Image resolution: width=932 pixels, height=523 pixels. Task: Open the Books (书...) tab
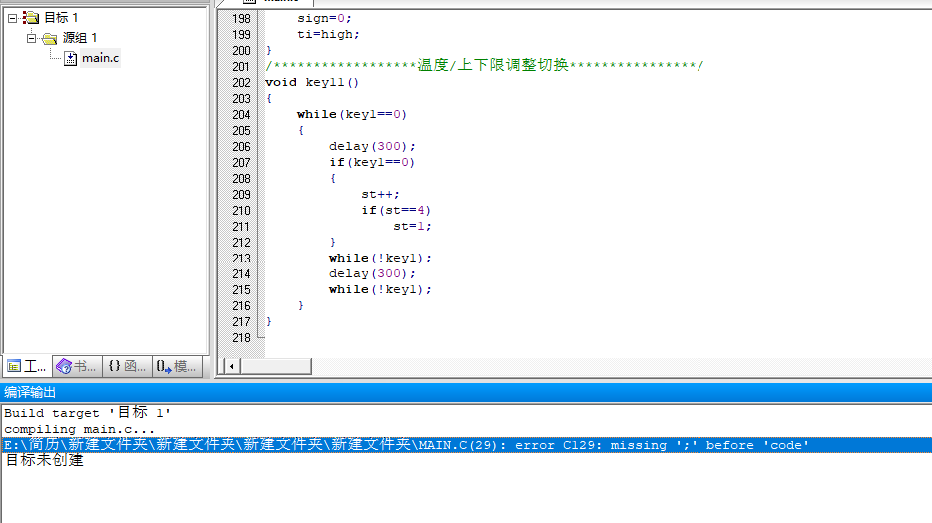click(x=77, y=366)
